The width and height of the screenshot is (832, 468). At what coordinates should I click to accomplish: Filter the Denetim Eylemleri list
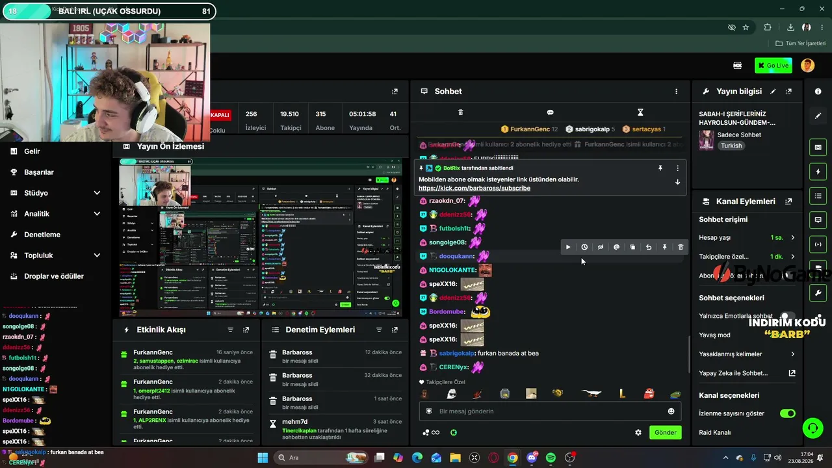pos(379,330)
